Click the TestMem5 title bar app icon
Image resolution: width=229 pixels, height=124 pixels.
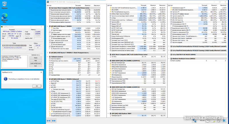(2, 27)
